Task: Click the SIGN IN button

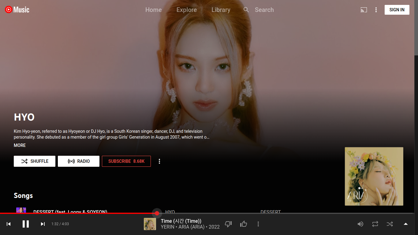Action: tap(397, 10)
